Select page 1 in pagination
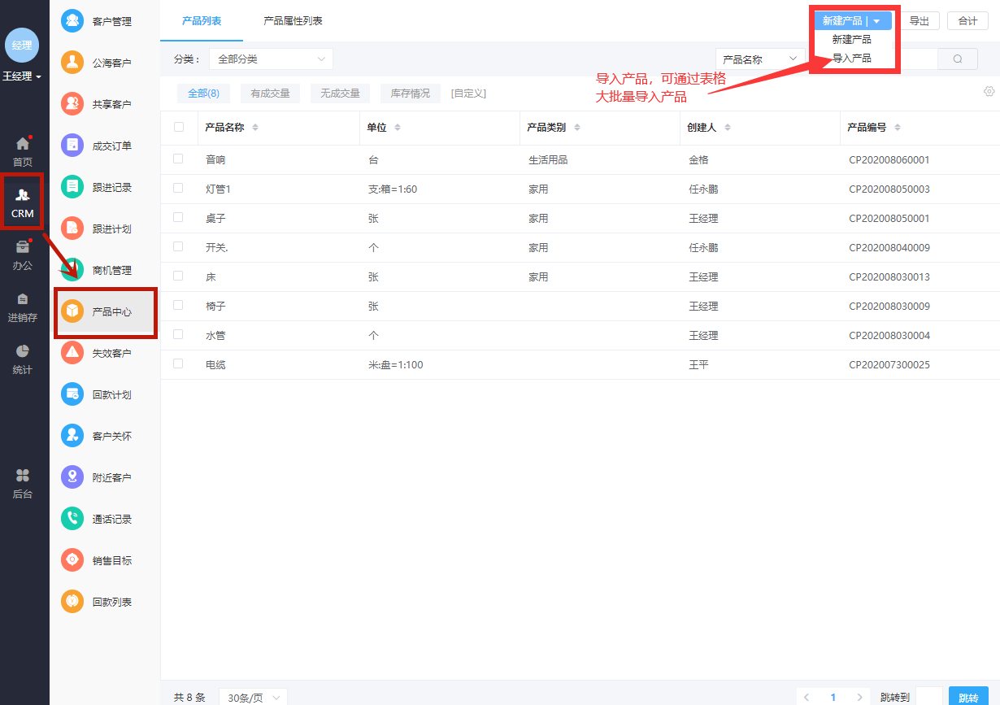Image resolution: width=1000 pixels, height=705 pixels. tap(833, 698)
